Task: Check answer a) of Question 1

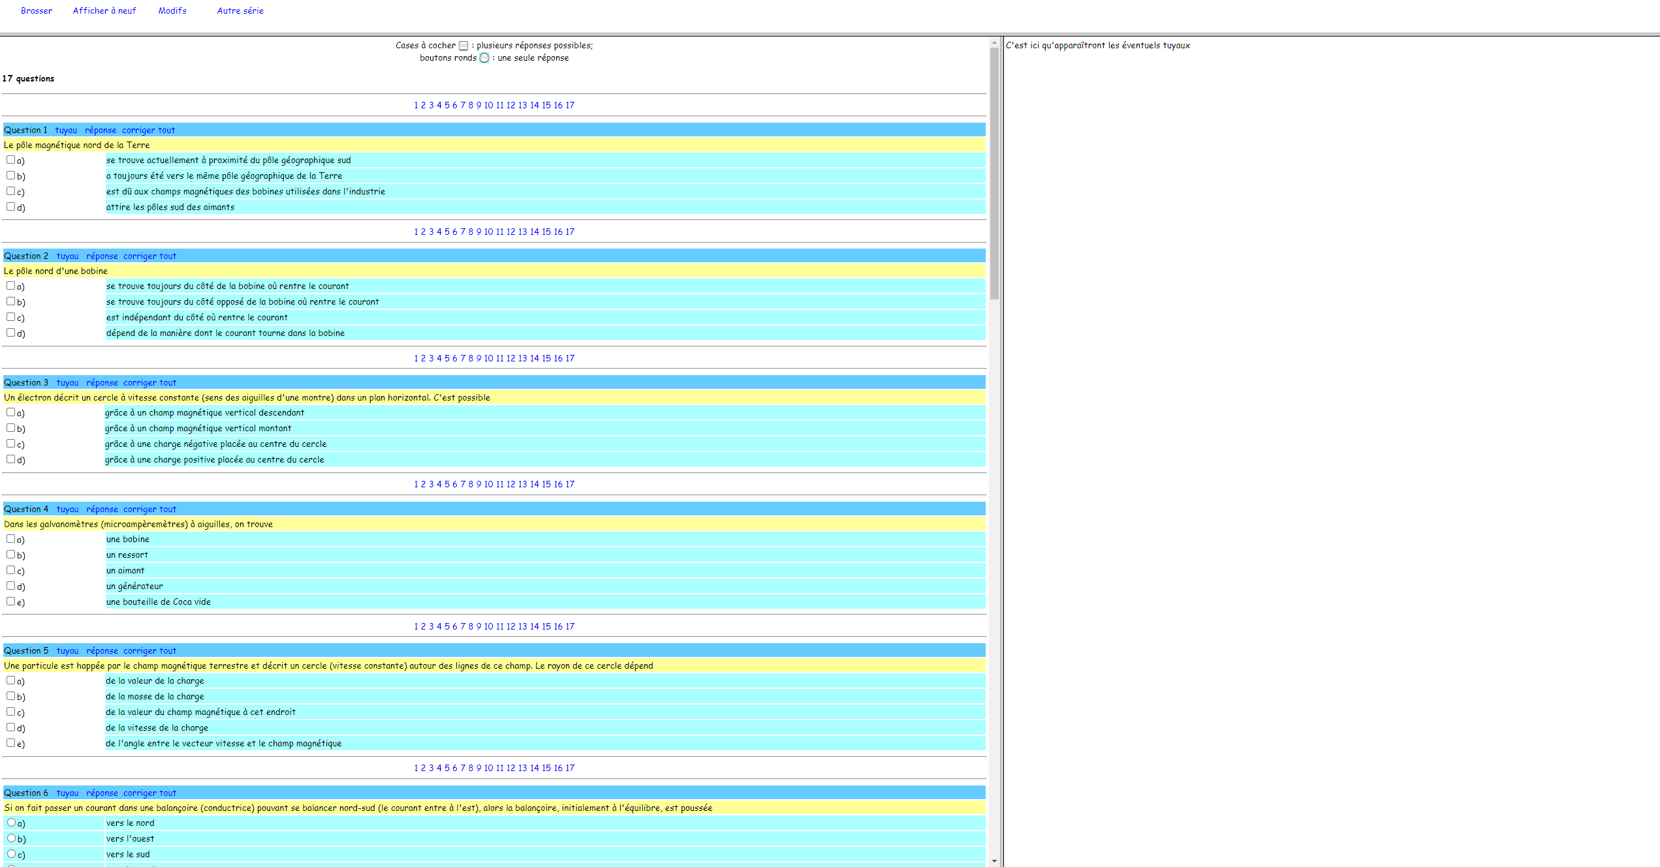Action: pyautogui.click(x=10, y=160)
